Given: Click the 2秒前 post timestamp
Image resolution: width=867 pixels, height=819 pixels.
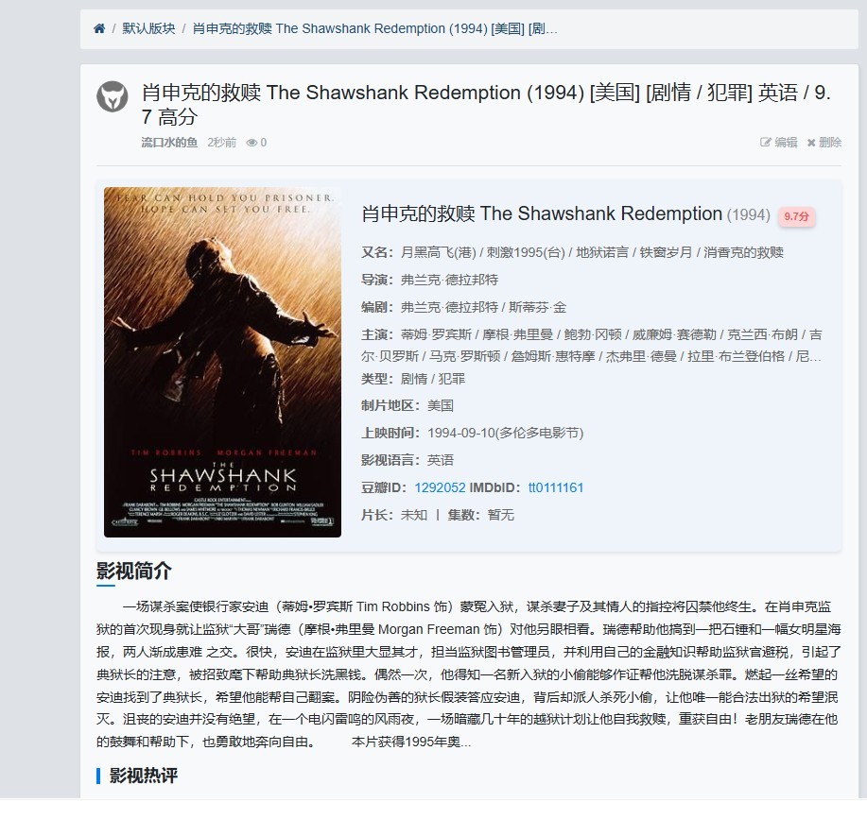Looking at the screenshot, I should (x=222, y=143).
